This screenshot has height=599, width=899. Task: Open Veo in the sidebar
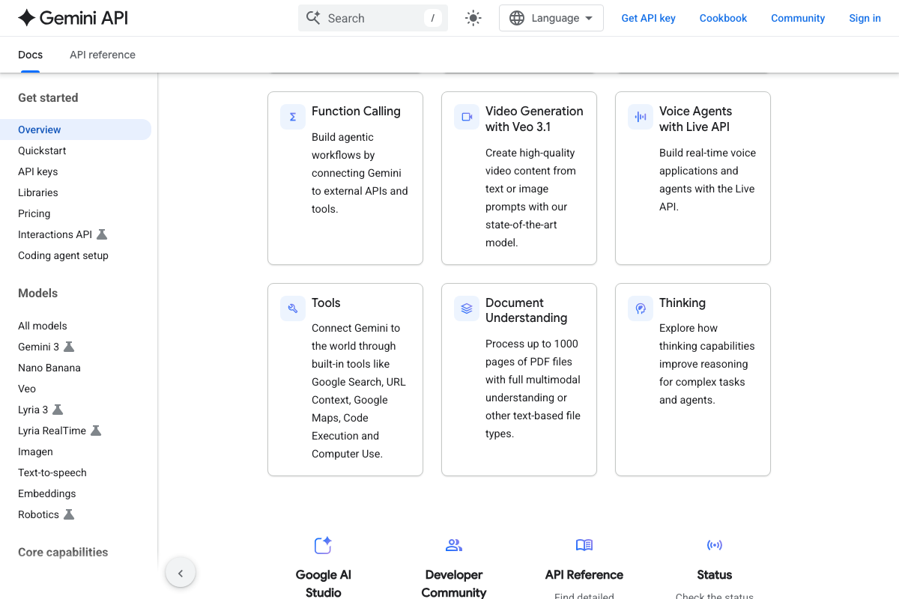click(x=27, y=389)
